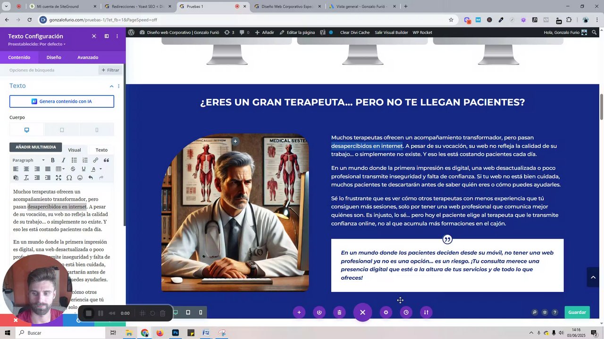This screenshot has width=604, height=339.
Task: Undo the last edit in the editor
Action: point(91,178)
